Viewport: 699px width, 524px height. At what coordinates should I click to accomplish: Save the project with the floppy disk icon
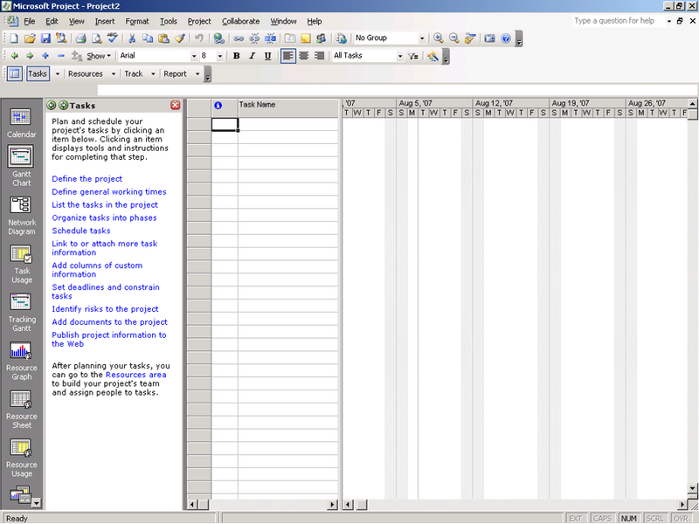[45, 38]
